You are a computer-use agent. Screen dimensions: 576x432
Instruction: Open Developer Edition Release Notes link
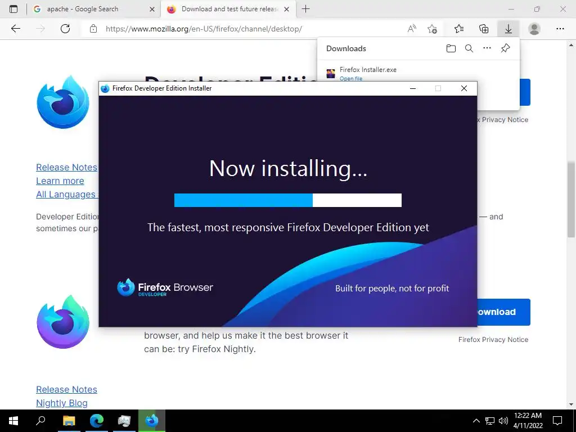click(66, 167)
